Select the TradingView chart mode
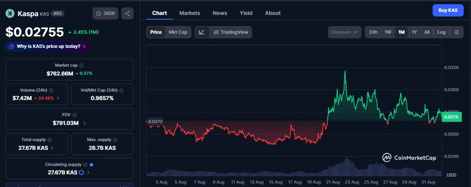Viewport: 471px width, 187px height. (x=231, y=32)
